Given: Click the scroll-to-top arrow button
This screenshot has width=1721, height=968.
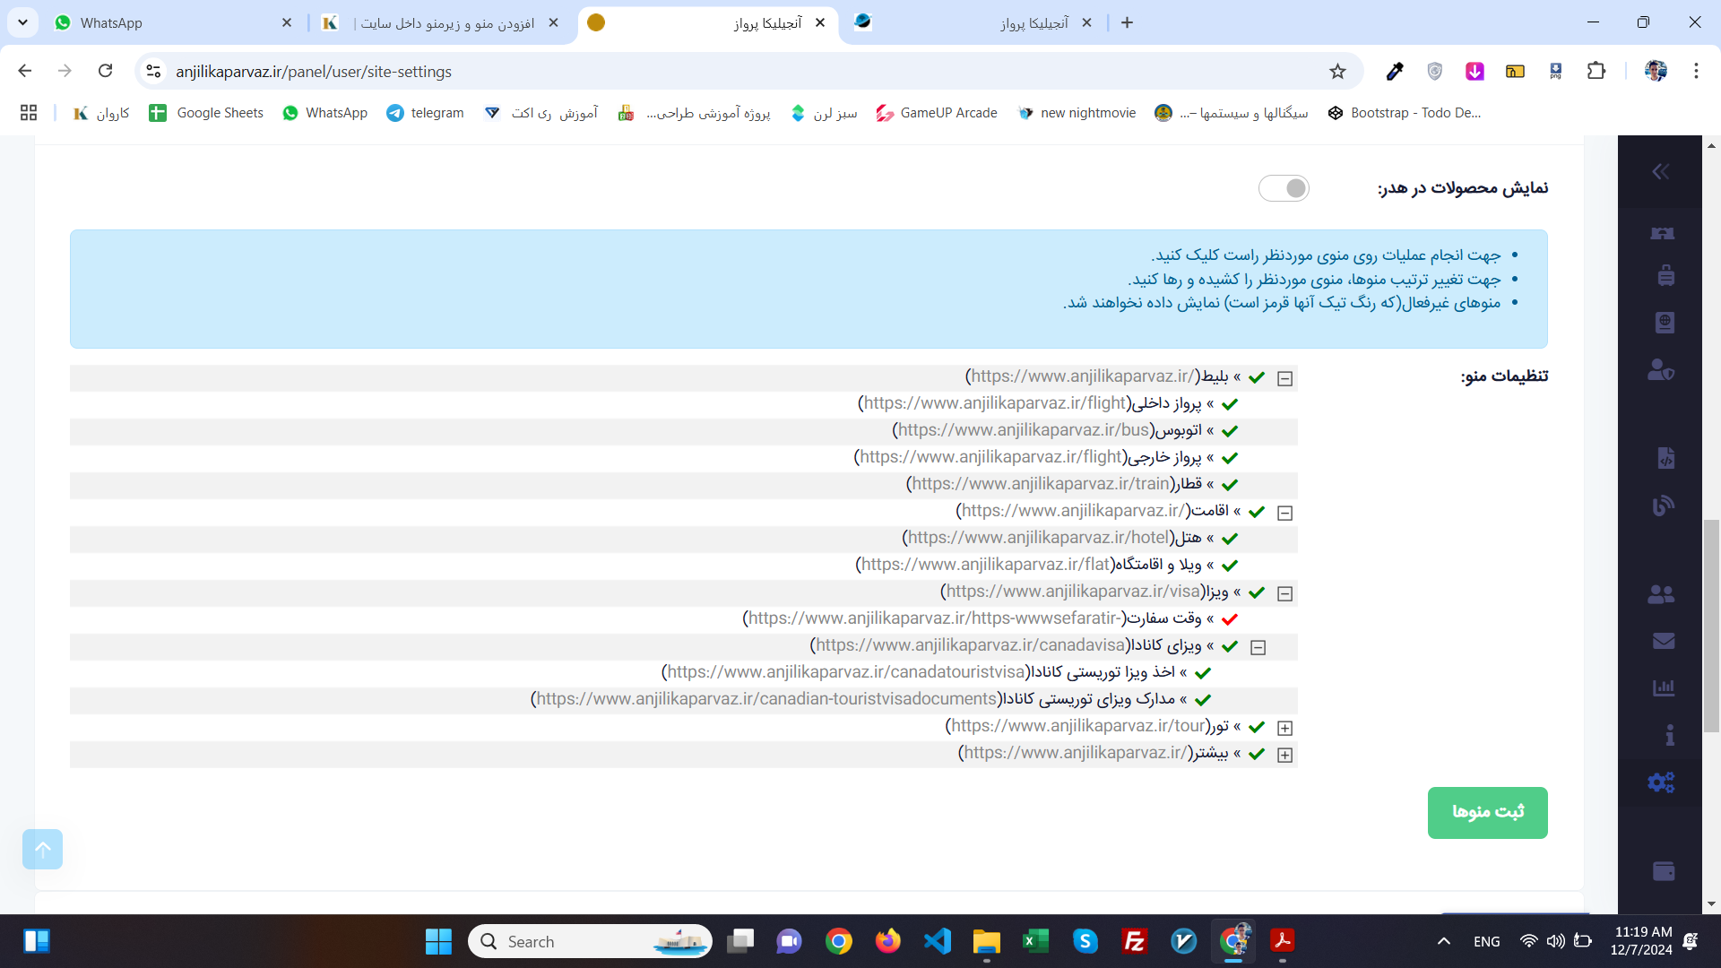Looking at the screenshot, I should click(42, 849).
